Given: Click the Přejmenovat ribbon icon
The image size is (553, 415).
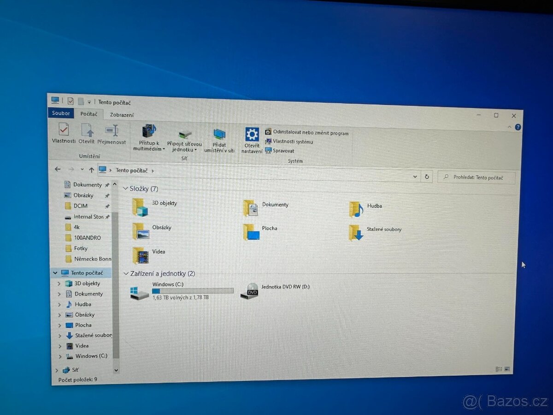Looking at the screenshot, I should 112,135.
